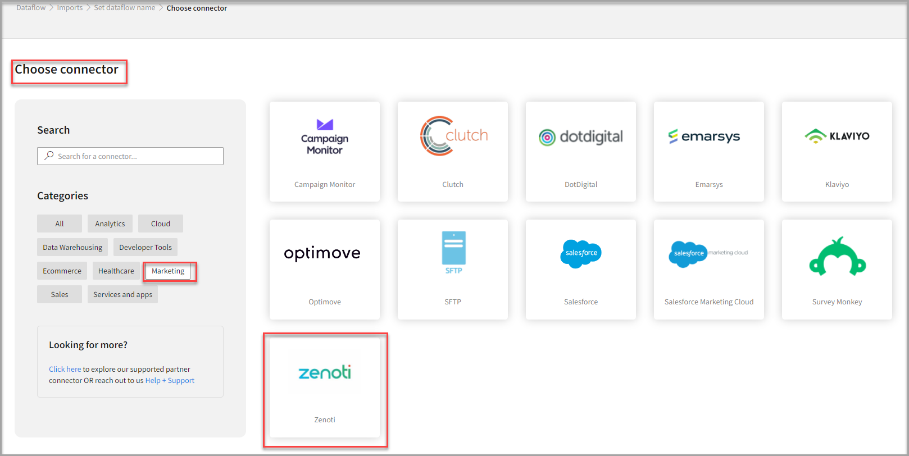Choose the Salesforce cloud logo
This screenshot has height=456, width=909.
point(581,254)
